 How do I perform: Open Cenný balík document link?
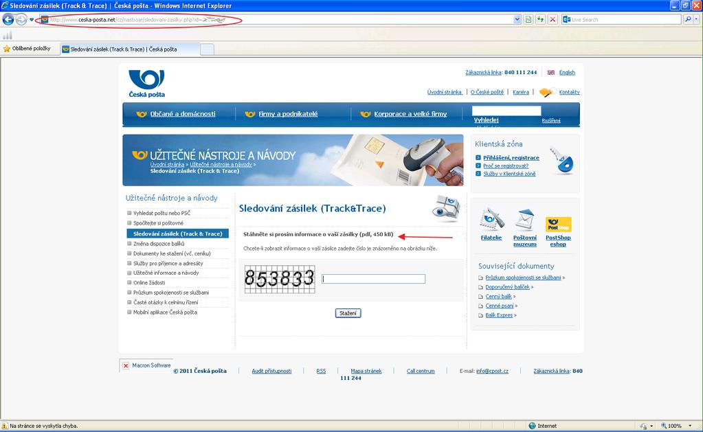click(498, 297)
